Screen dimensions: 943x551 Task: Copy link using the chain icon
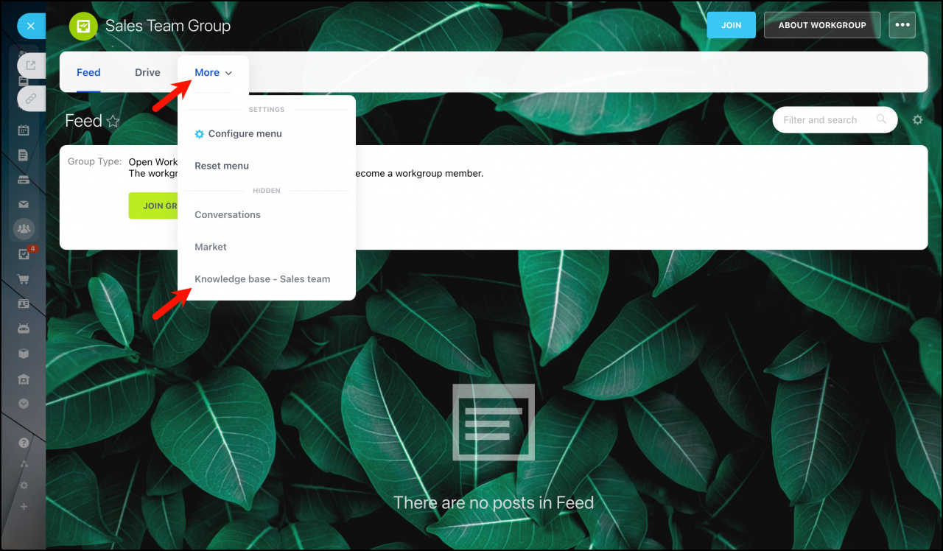coord(31,97)
